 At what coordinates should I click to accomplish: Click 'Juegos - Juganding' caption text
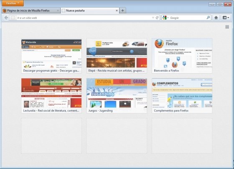coord(100,111)
